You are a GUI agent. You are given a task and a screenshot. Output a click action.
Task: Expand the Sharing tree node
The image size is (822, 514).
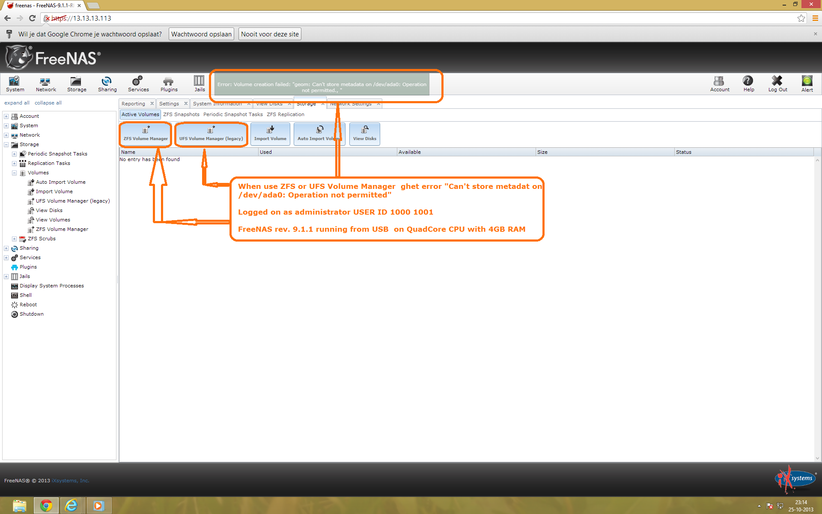point(6,248)
